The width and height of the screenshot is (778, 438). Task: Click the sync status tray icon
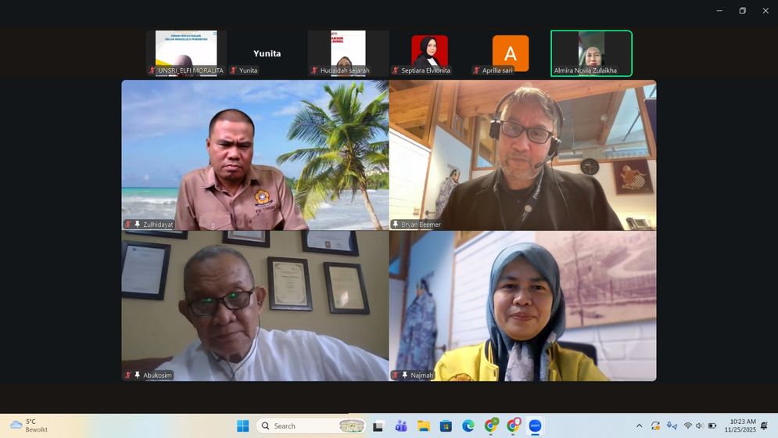655,425
